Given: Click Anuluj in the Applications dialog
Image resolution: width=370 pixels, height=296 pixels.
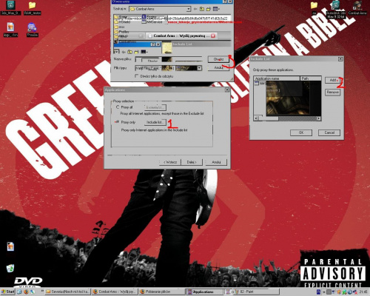Looking at the screenshot, I should [216, 162].
